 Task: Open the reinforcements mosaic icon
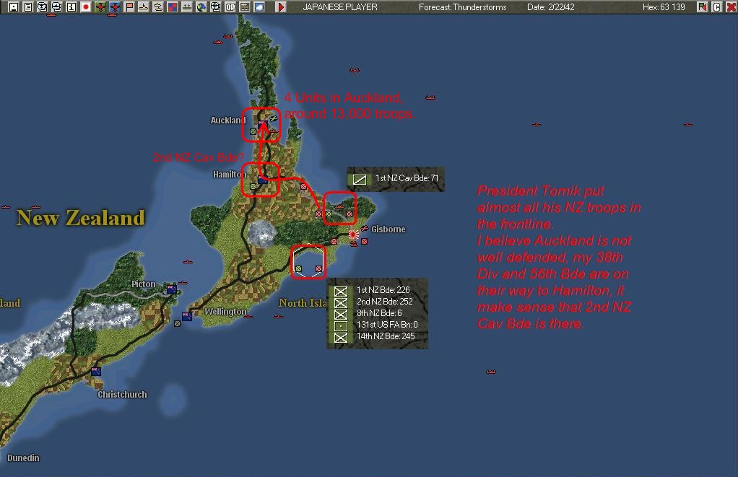170,6
